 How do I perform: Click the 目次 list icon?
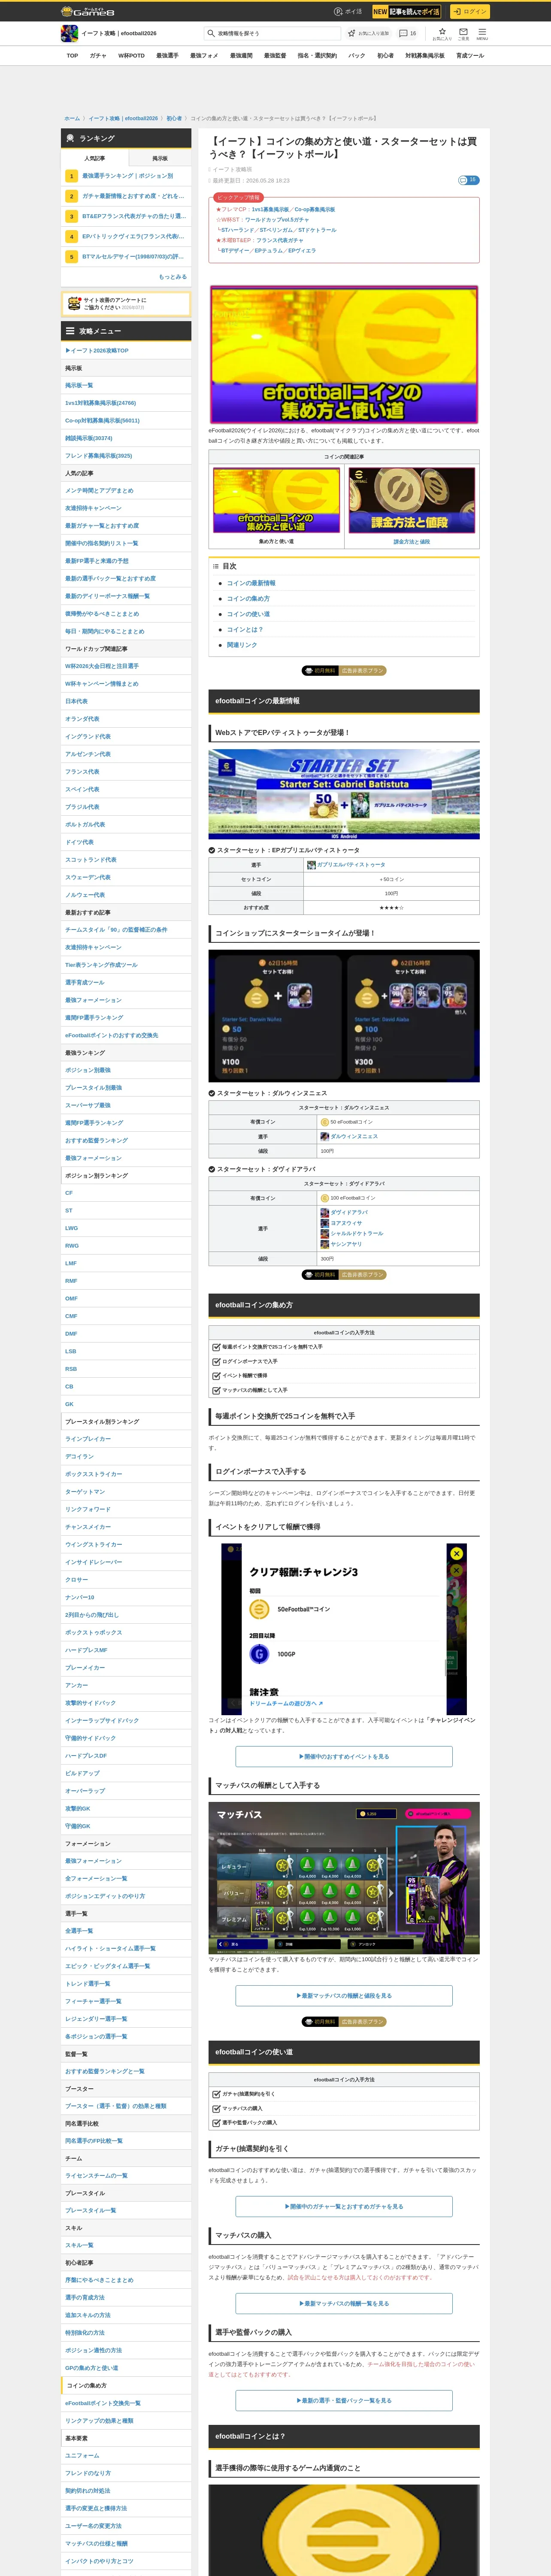click(216, 566)
